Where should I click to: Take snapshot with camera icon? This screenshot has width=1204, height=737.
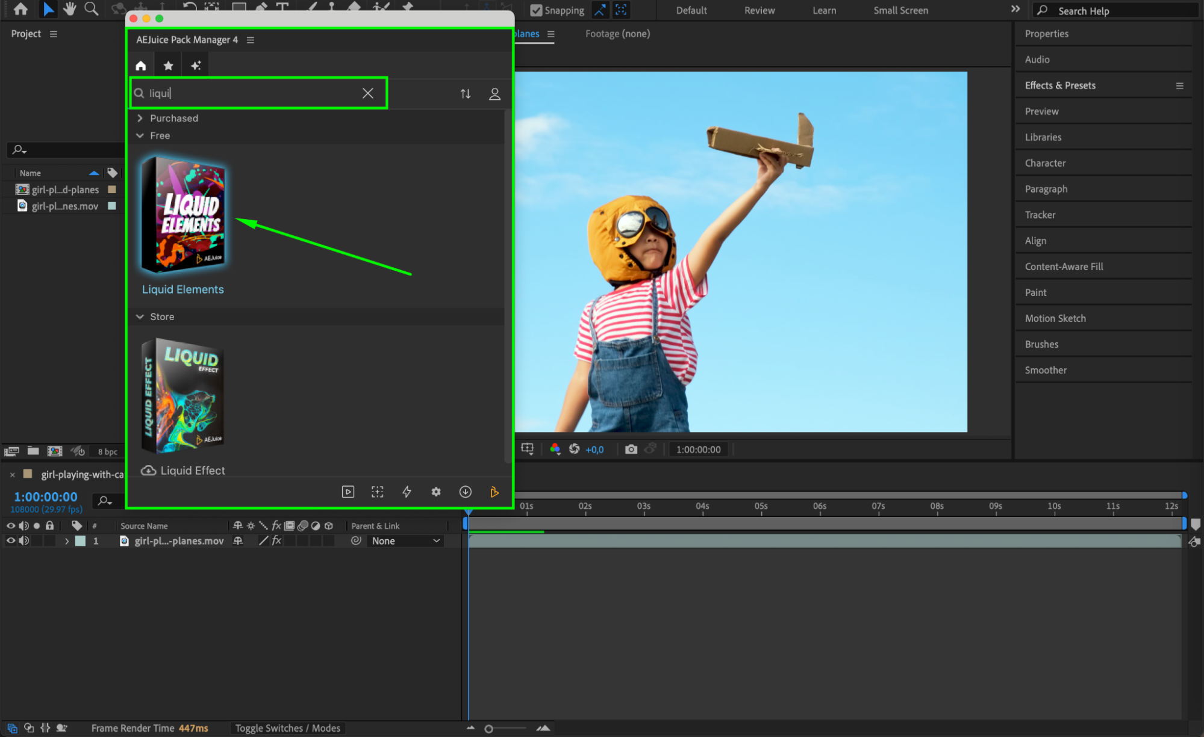tap(631, 449)
